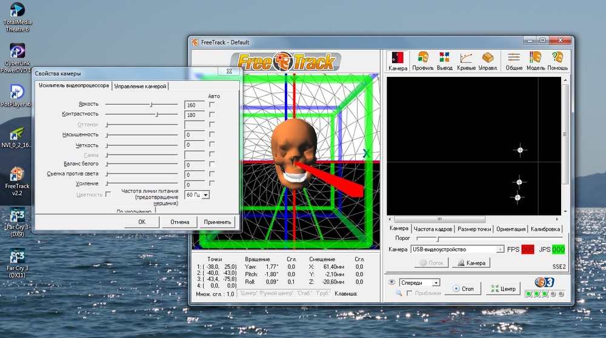Click the Применить button
The height and width of the screenshot is (338, 606).
[217, 222]
